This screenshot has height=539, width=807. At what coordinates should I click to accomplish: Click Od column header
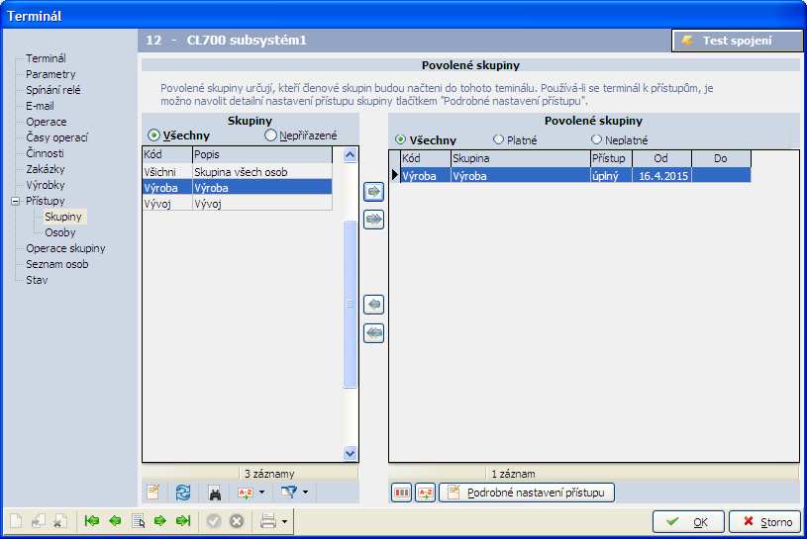point(661,158)
